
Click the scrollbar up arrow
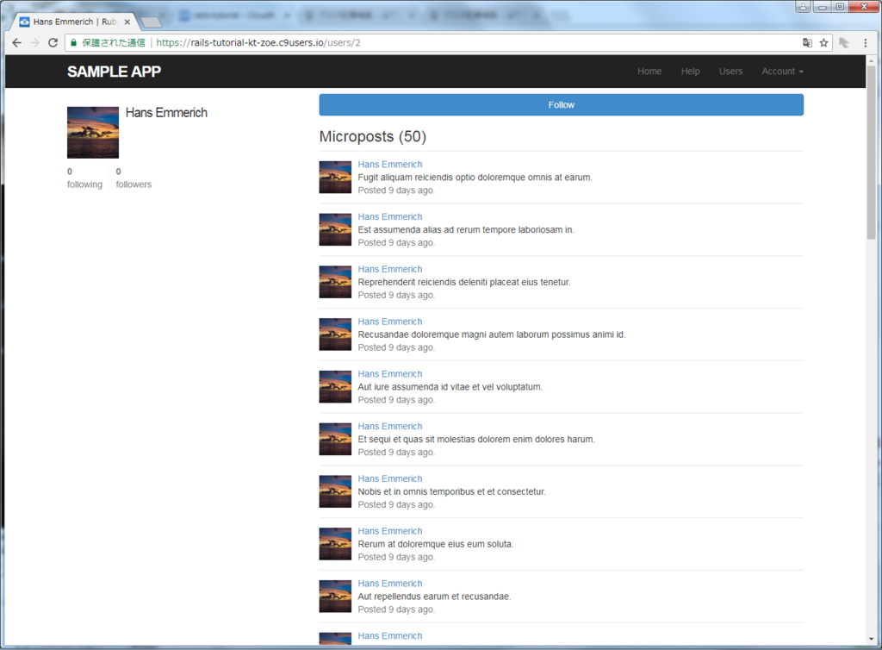[872, 60]
